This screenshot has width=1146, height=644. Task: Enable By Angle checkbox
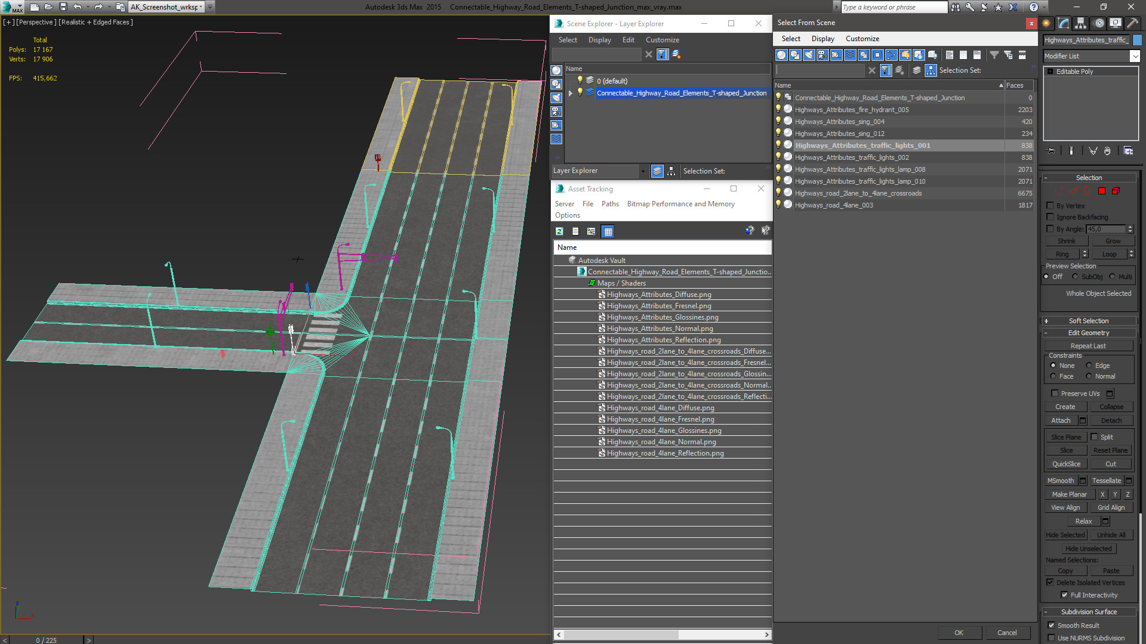click(x=1050, y=229)
